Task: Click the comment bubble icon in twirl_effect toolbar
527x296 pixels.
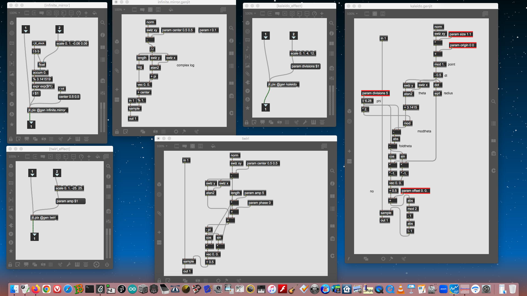Action: 43,156
